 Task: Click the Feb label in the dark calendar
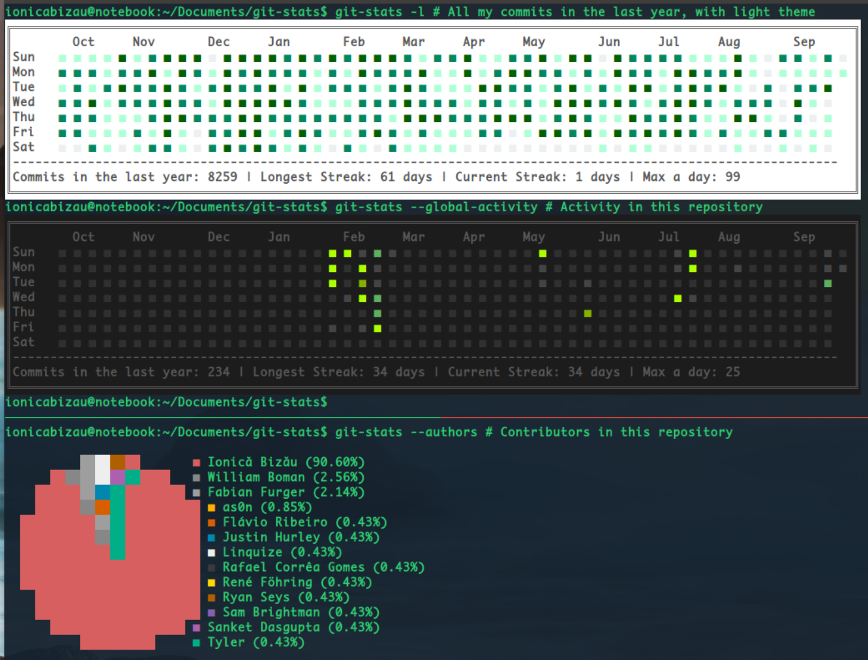pos(354,237)
